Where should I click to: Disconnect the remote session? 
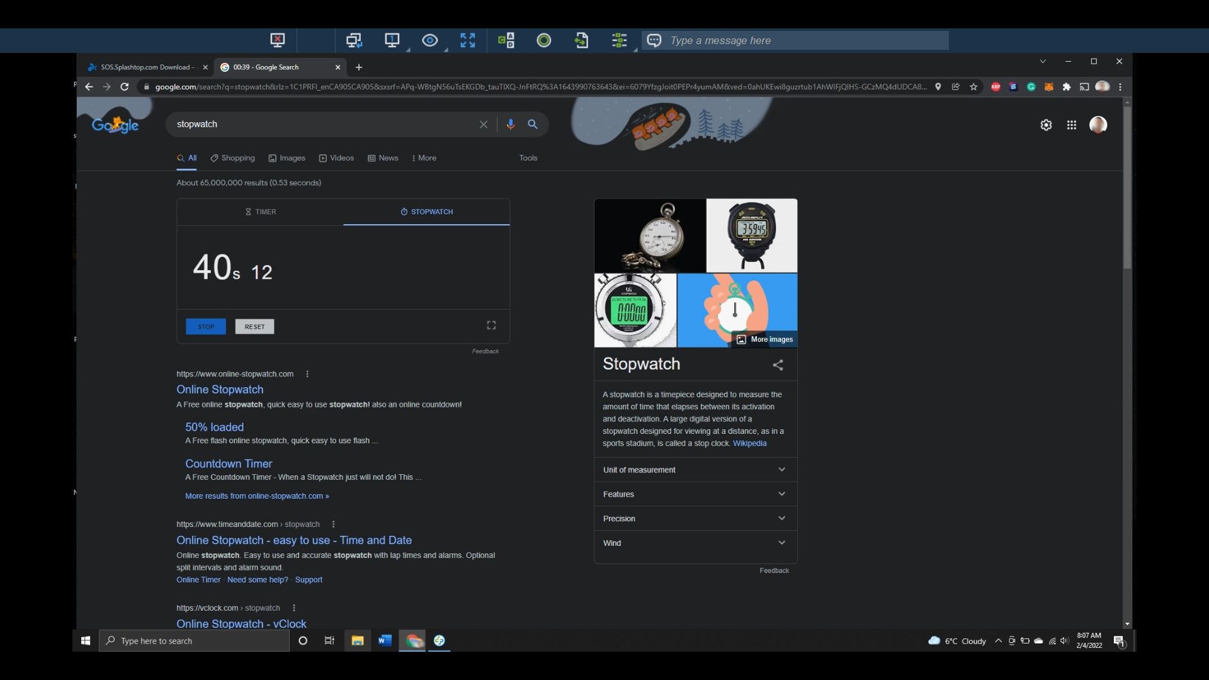(277, 40)
